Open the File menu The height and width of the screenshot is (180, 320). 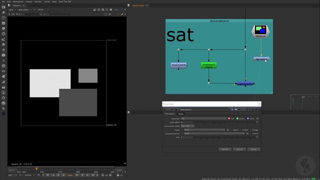3,1
